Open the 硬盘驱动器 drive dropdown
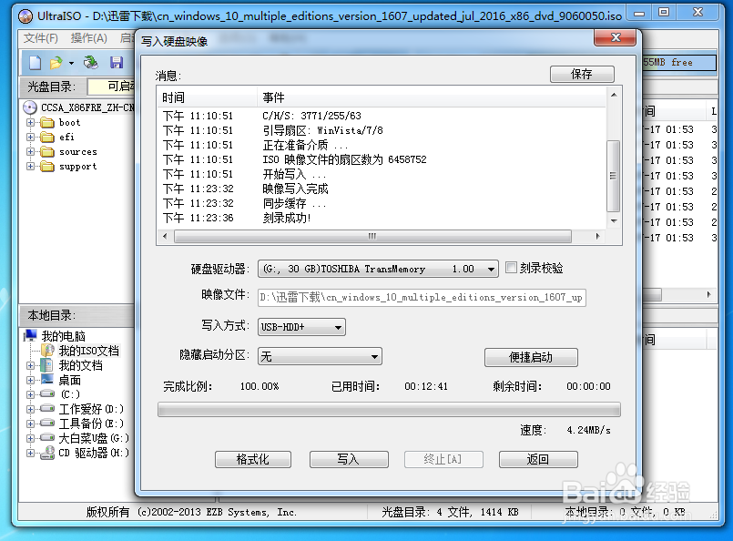Screen dimensions: 733x541 [491, 269]
